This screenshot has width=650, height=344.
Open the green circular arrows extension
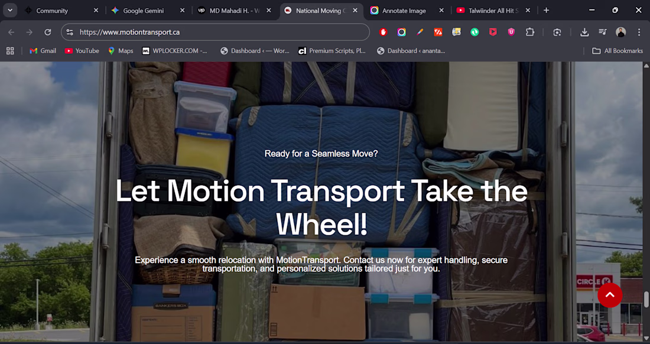click(474, 33)
